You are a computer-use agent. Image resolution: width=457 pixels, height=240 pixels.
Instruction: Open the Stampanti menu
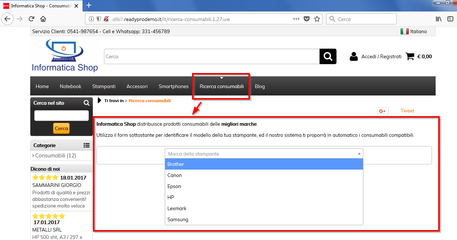[x=104, y=86]
